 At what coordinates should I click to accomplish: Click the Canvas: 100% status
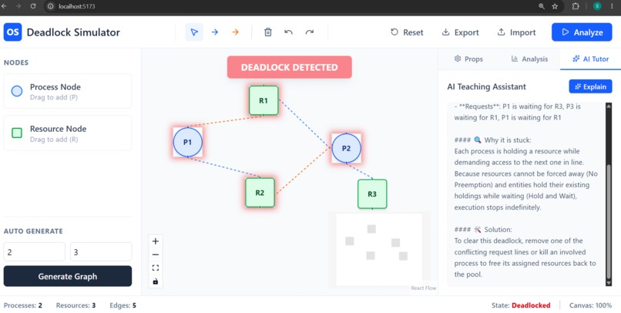590,305
